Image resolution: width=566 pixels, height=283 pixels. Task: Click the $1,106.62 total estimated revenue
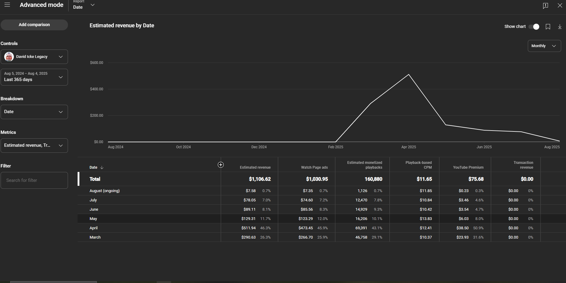(260, 179)
